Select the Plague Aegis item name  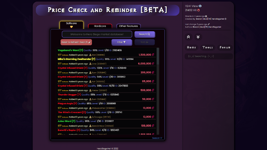[65, 103]
